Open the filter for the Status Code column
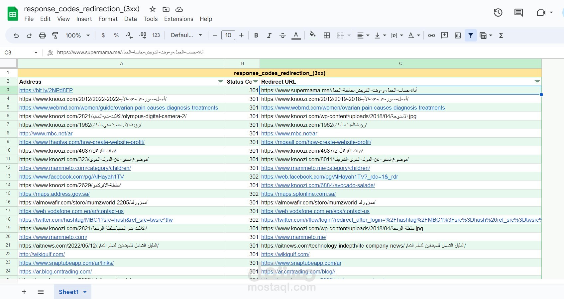Image resolution: width=564 pixels, height=299 pixels. 255,82
